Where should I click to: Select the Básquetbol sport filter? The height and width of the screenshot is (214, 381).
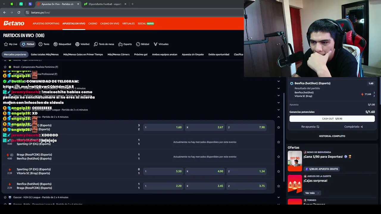62,44
